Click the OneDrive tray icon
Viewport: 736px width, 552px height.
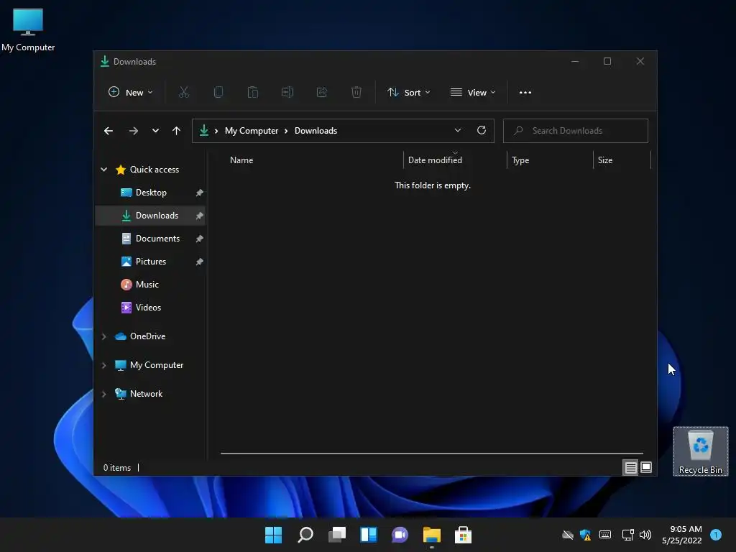click(x=568, y=535)
